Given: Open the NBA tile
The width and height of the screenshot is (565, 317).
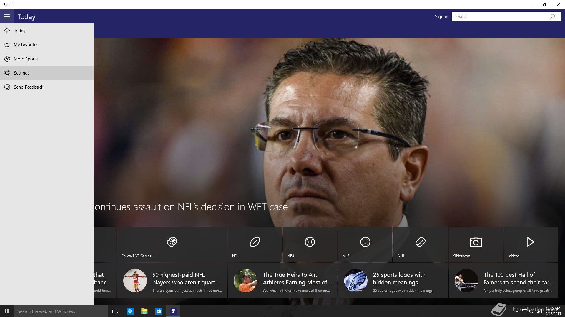Looking at the screenshot, I should pos(310,244).
